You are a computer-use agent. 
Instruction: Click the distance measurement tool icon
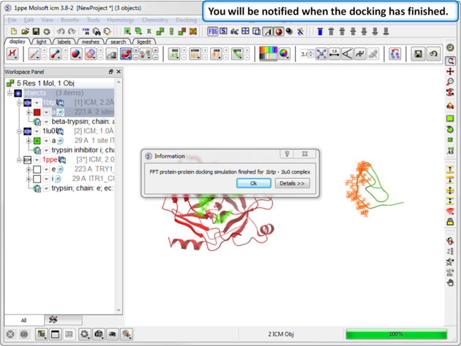334,54
